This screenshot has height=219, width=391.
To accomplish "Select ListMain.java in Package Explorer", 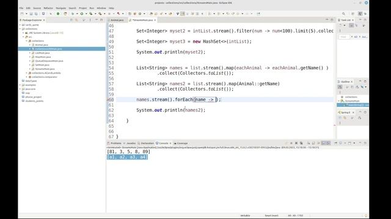I will [x=42, y=53].
